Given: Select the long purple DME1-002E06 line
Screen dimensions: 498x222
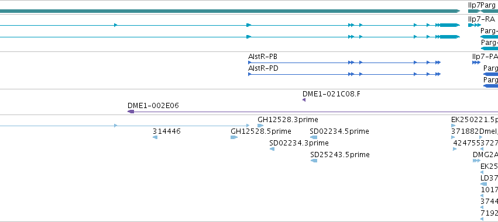Looking at the screenshot, I should coord(312,112).
